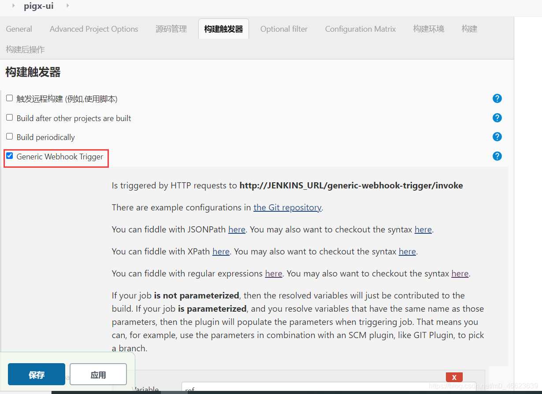Open regular expressions syntax here link
Viewport: 542px width, 394px height.
click(x=460, y=273)
